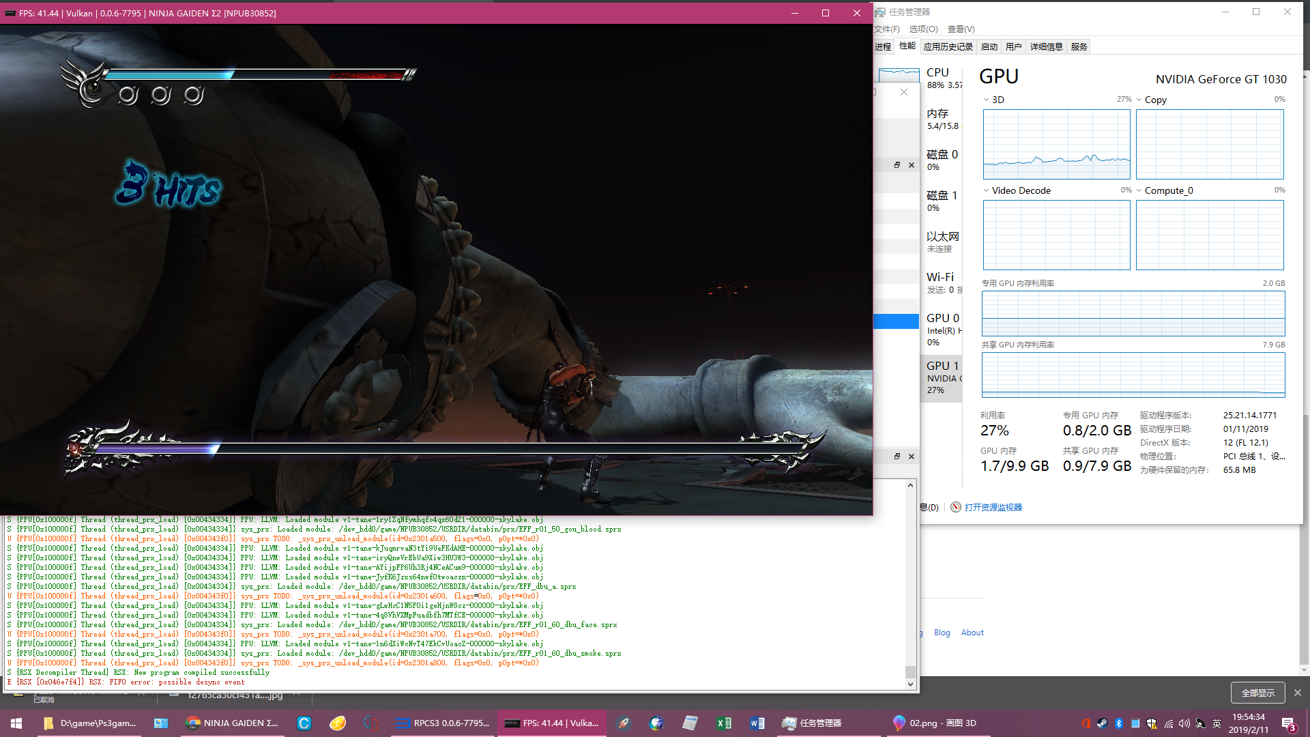This screenshot has height=737, width=1310.
Task: Open Excel from the taskbar
Action: click(x=723, y=723)
